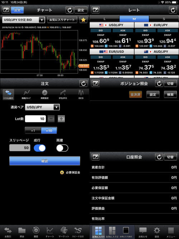Open notifications (お知らせ) speech bubble icon
The width and height of the screenshot is (179, 239).
[143, 232]
